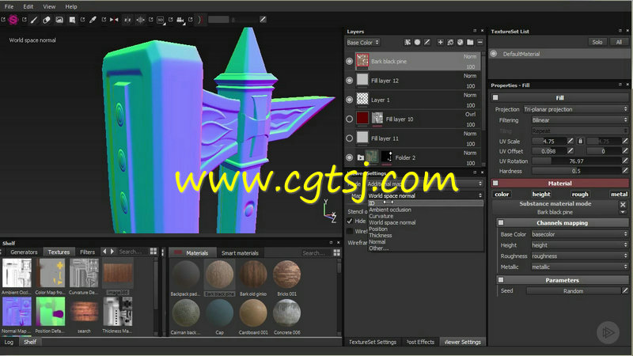The width and height of the screenshot is (633, 356).
Task: Show Fill layer 10
Action: [x=349, y=119]
